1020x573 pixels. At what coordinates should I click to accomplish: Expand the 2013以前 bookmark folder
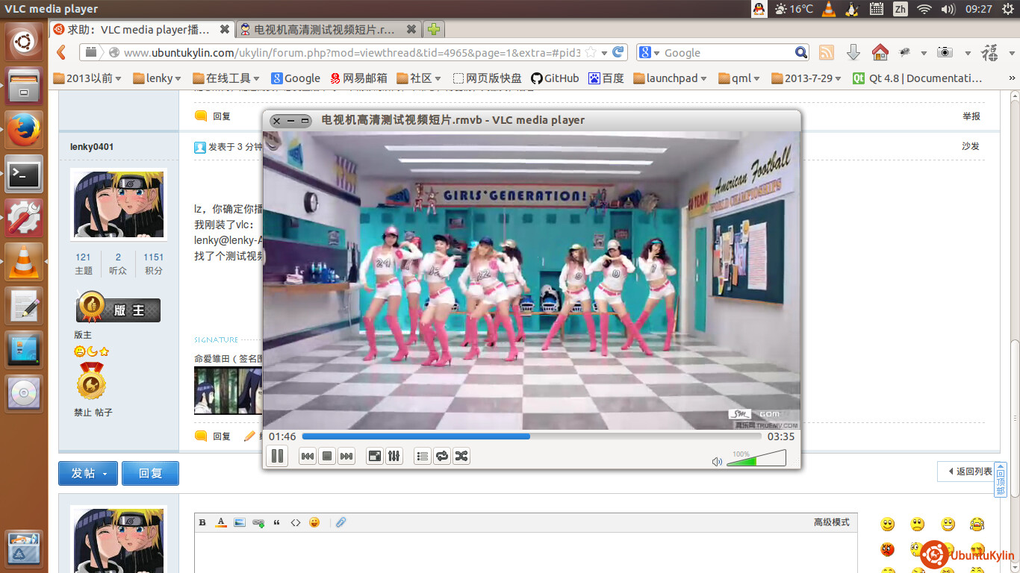pyautogui.click(x=87, y=78)
